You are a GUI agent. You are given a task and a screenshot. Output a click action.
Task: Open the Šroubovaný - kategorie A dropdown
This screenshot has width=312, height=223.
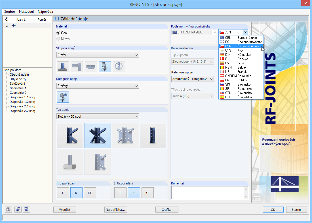pos(192,79)
